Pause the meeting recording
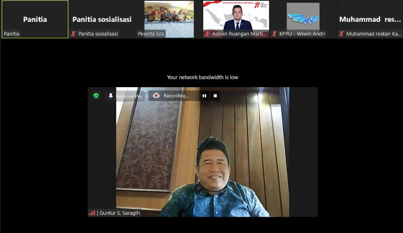403x233 pixels. pos(204,96)
